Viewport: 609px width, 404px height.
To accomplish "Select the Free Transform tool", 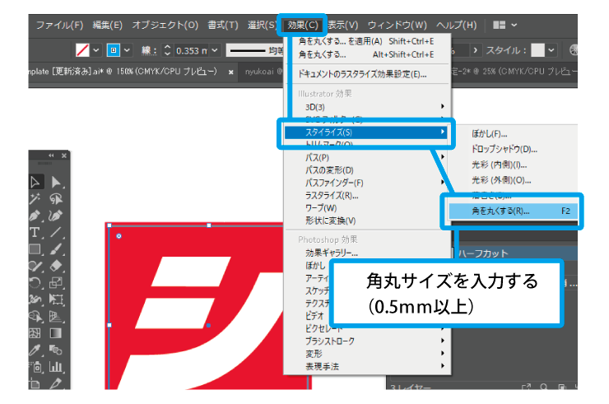I will click(56, 300).
